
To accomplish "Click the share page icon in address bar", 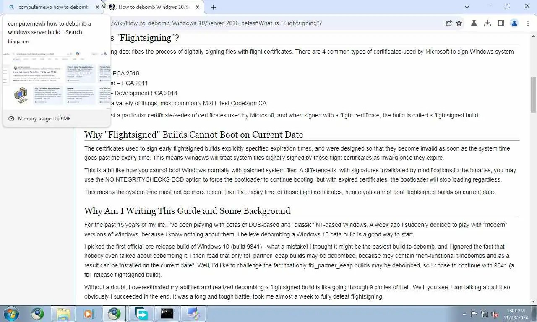I will [448, 23].
